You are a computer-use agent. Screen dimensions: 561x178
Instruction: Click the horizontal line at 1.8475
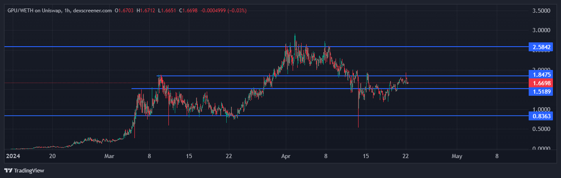pos(342,75)
